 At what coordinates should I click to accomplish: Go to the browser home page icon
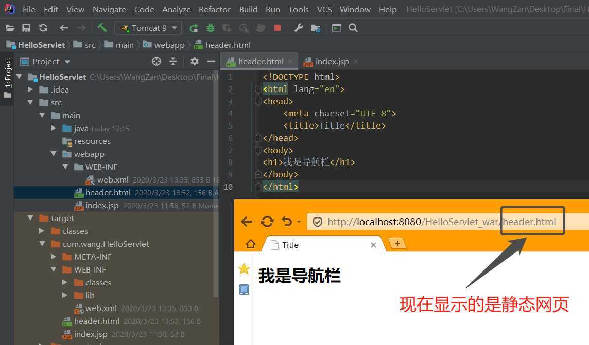(x=251, y=244)
